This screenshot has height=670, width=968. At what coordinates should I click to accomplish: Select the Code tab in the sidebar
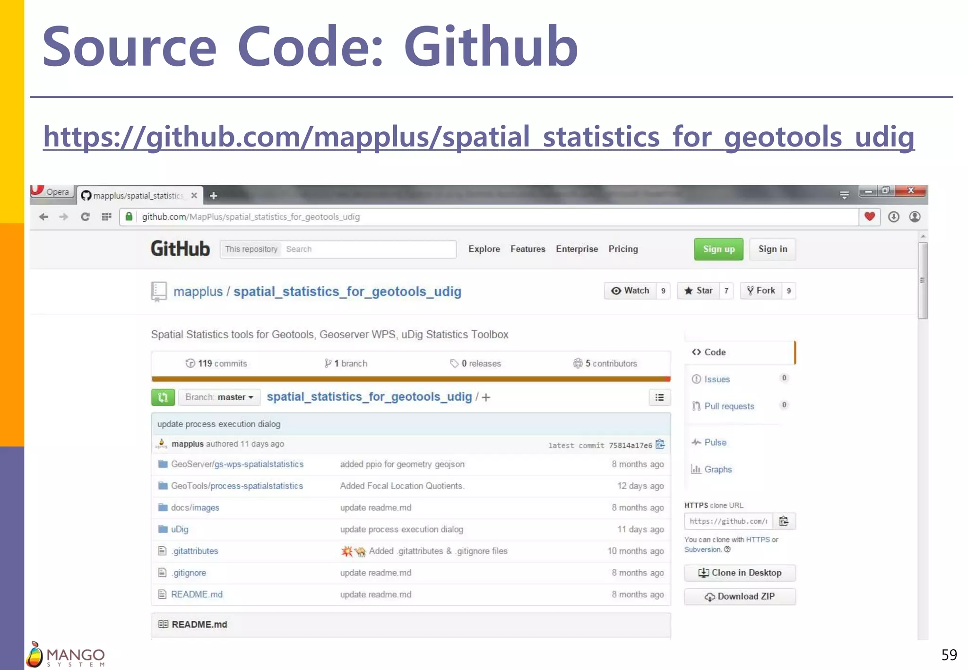(x=740, y=352)
